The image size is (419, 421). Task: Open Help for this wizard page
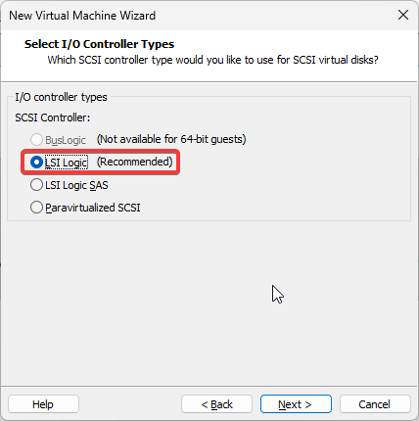pos(43,404)
